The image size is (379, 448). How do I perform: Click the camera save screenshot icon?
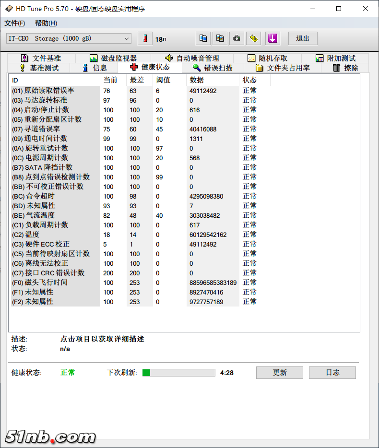coord(237,38)
